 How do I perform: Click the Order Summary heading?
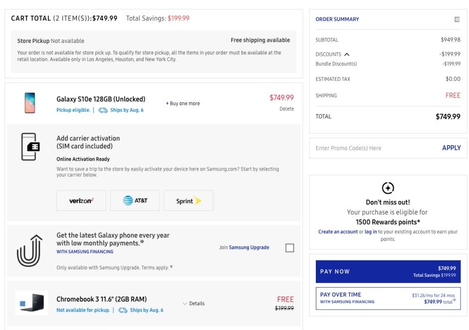pos(337,19)
